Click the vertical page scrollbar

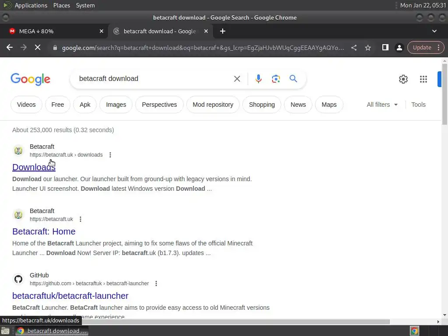click(x=444, y=94)
